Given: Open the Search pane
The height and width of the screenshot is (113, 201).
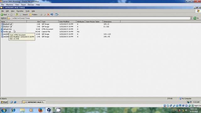Looking at the screenshot, I should tap(24, 15).
